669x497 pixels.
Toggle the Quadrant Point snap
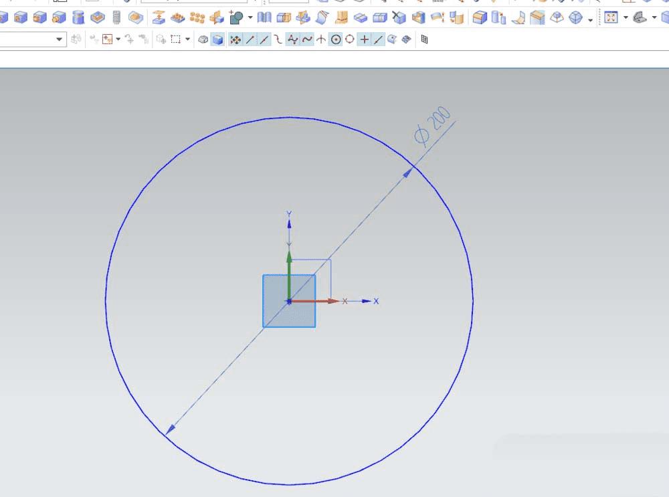[349, 39]
